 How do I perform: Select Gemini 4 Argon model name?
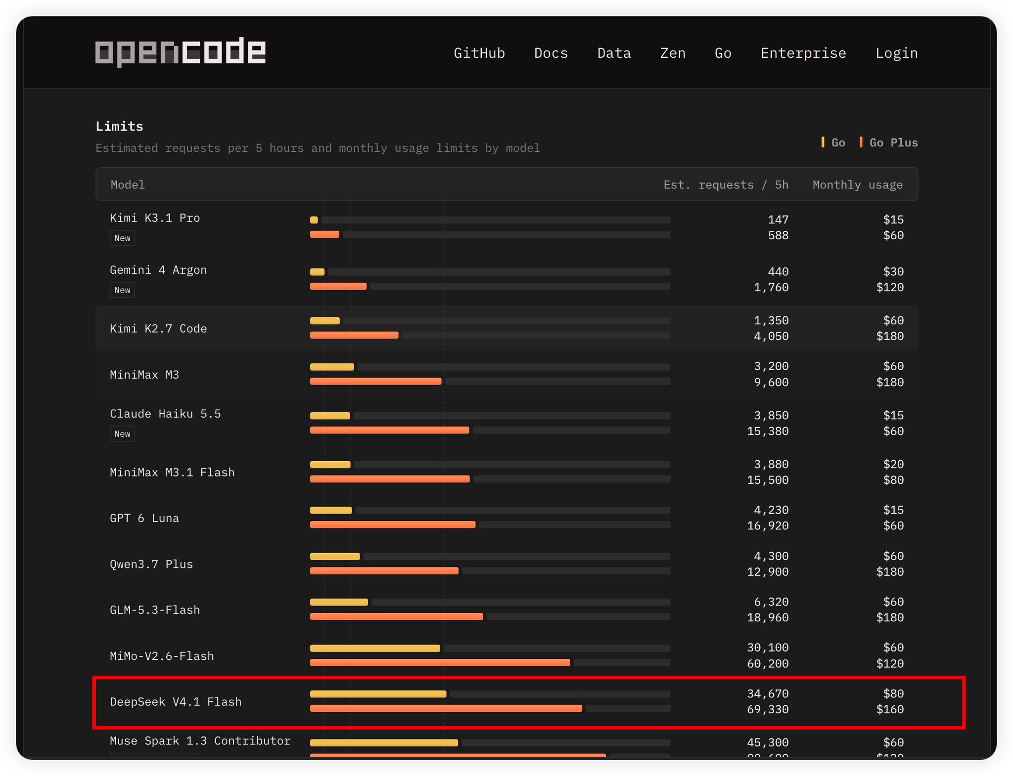158,270
